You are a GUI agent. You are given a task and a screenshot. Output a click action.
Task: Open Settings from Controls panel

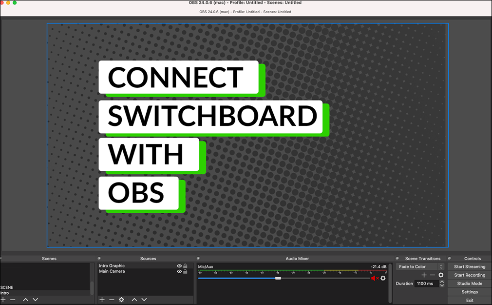470,292
